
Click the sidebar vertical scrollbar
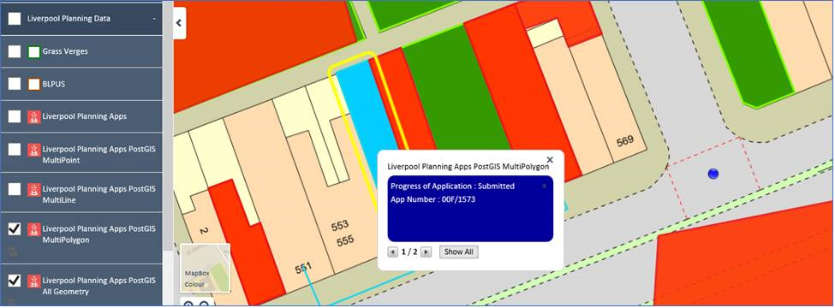168,126
